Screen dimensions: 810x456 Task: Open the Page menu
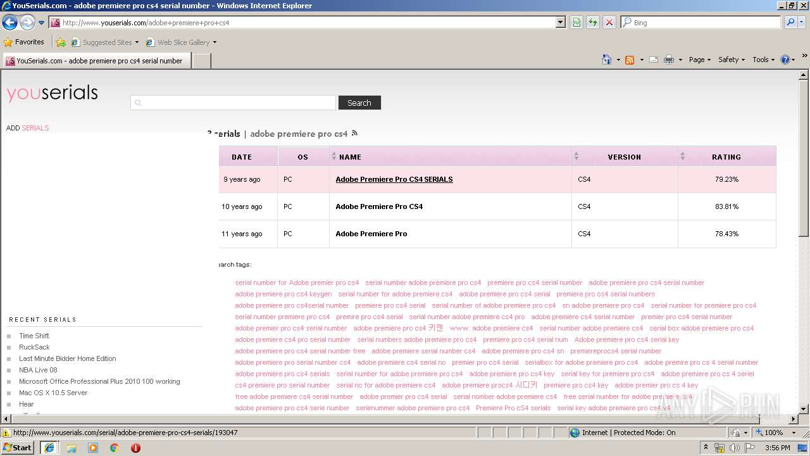click(699, 60)
